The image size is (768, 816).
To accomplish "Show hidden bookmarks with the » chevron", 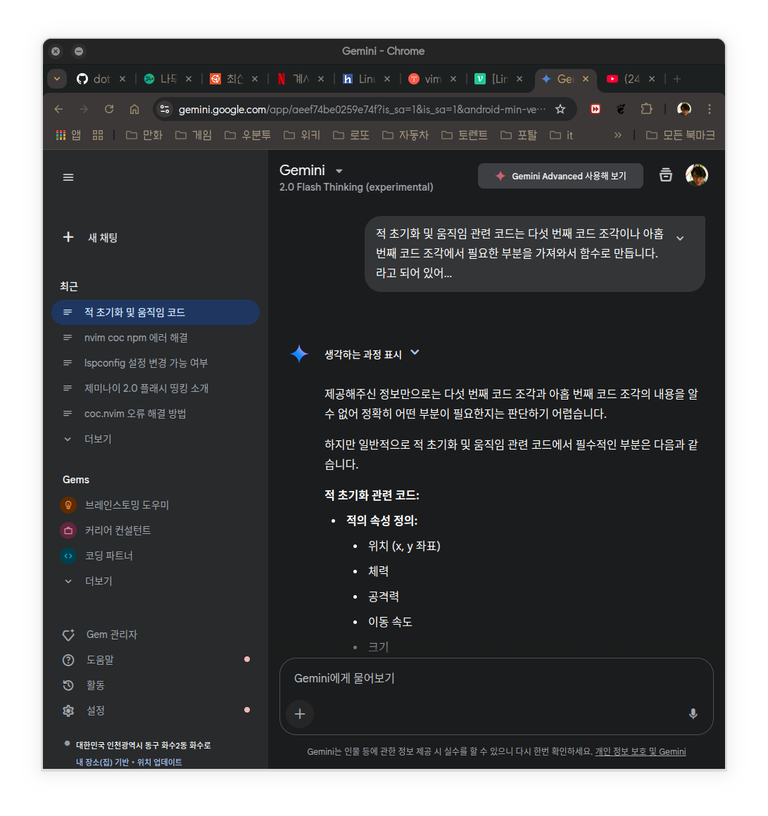I will click(617, 135).
